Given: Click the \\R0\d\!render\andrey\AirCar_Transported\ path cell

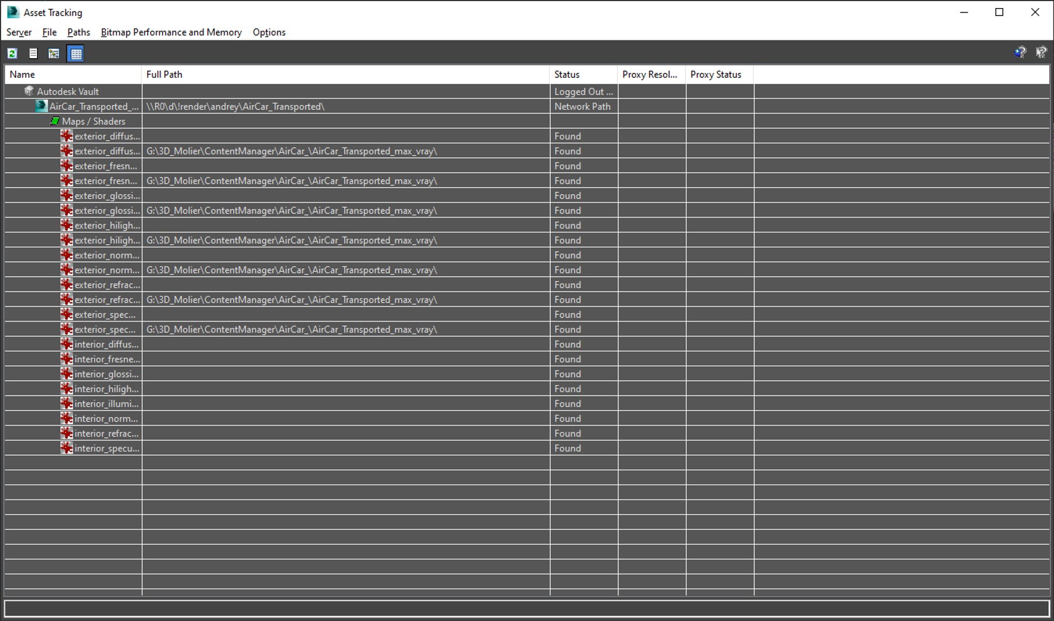Looking at the screenshot, I should 236,106.
